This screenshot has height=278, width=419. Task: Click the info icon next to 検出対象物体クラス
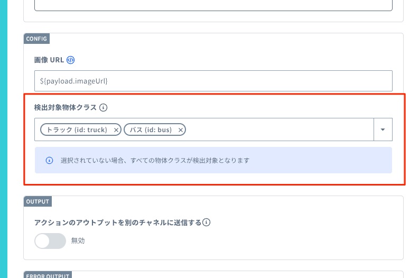tap(104, 107)
